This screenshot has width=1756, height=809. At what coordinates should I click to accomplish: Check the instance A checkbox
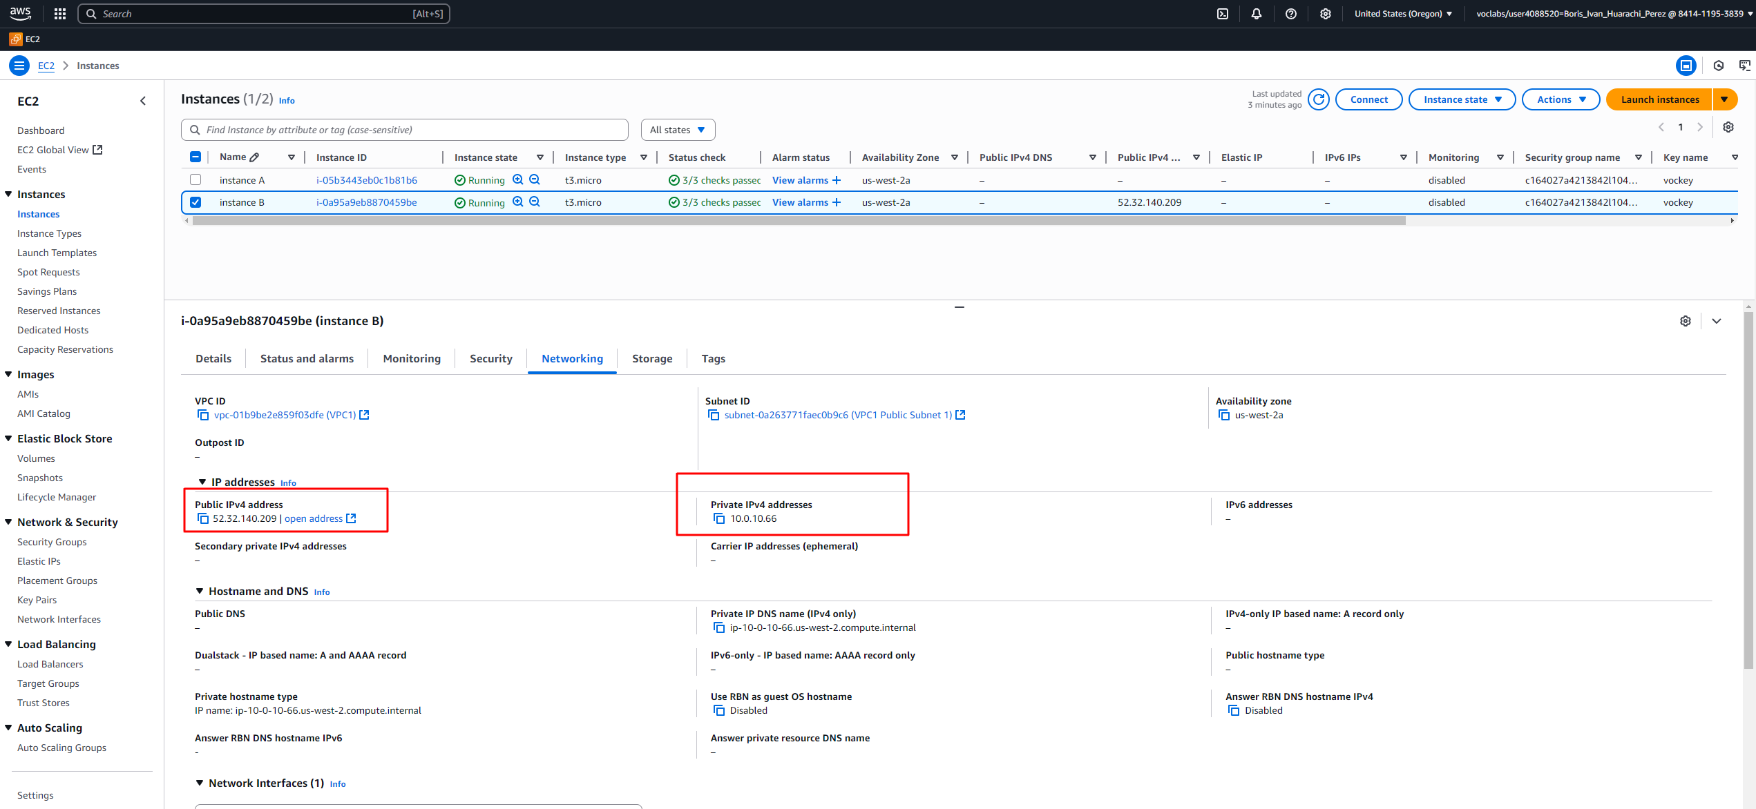pyautogui.click(x=195, y=179)
